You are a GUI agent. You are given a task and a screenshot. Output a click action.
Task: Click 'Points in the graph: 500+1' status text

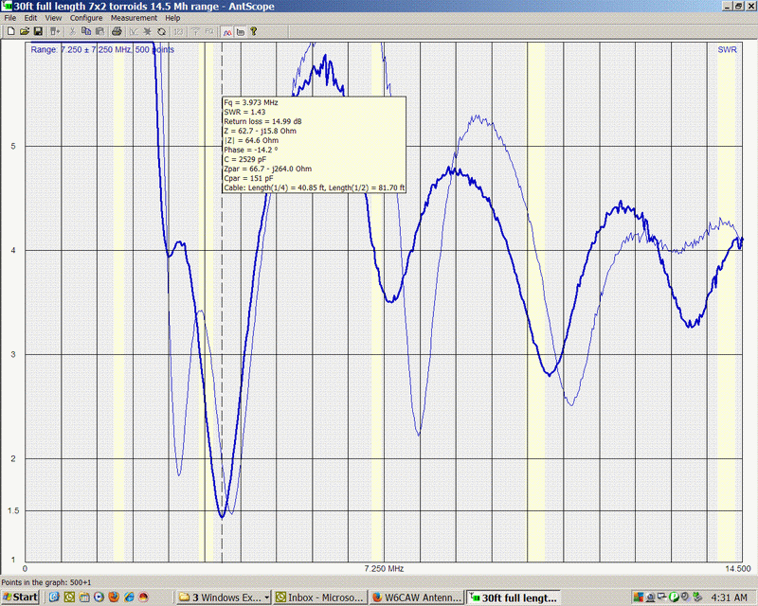pos(45,582)
